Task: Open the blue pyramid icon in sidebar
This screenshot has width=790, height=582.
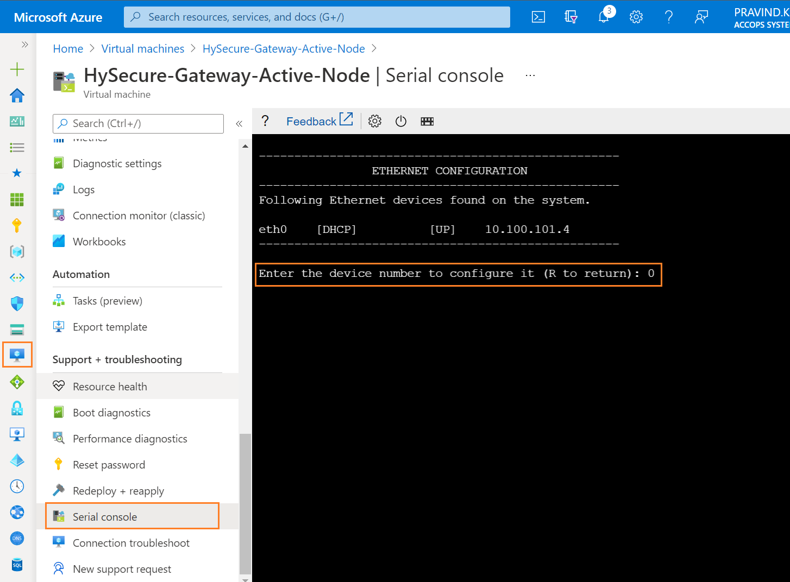Action: tap(17, 460)
